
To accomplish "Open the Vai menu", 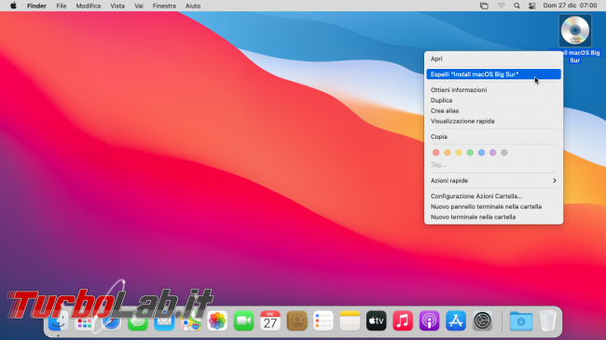I will tap(139, 6).
